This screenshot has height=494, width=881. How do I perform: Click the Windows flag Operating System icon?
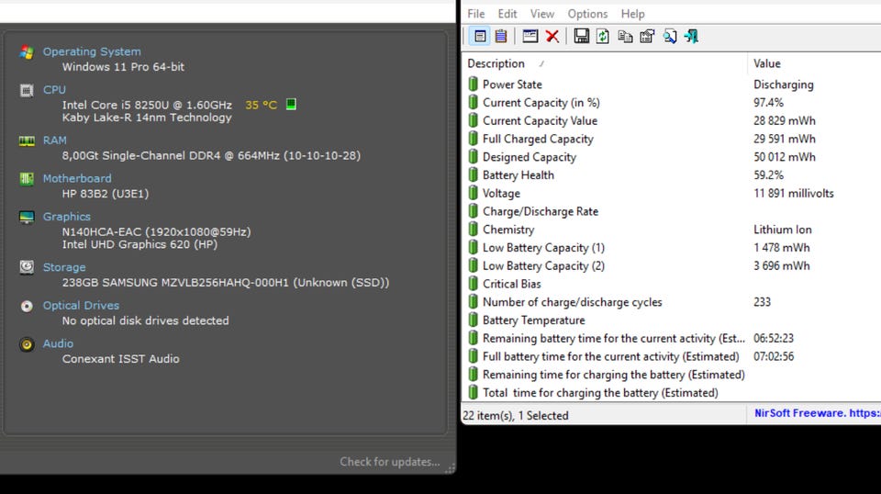click(x=27, y=52)
